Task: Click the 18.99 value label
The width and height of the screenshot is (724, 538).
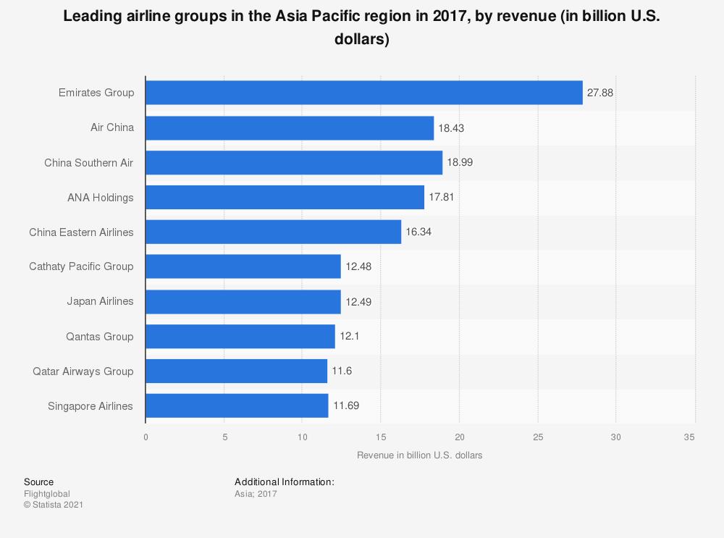Action: pos(460,162)
